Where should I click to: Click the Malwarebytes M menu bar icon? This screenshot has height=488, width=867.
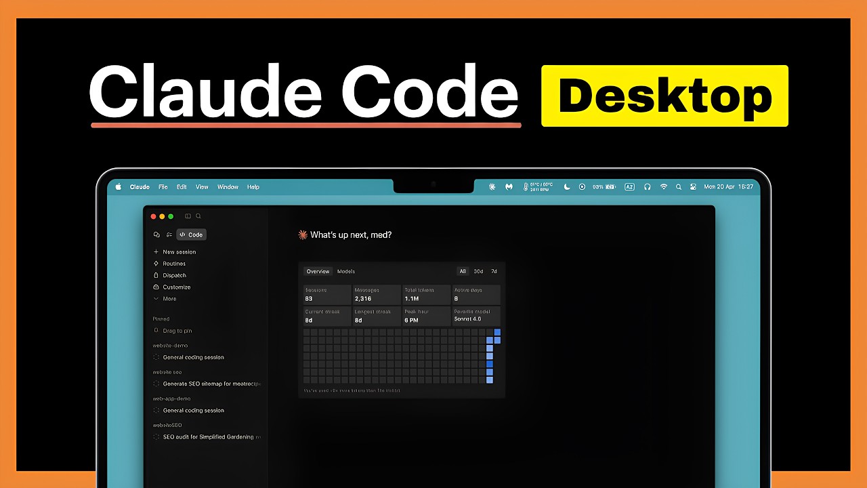[509, 187]
